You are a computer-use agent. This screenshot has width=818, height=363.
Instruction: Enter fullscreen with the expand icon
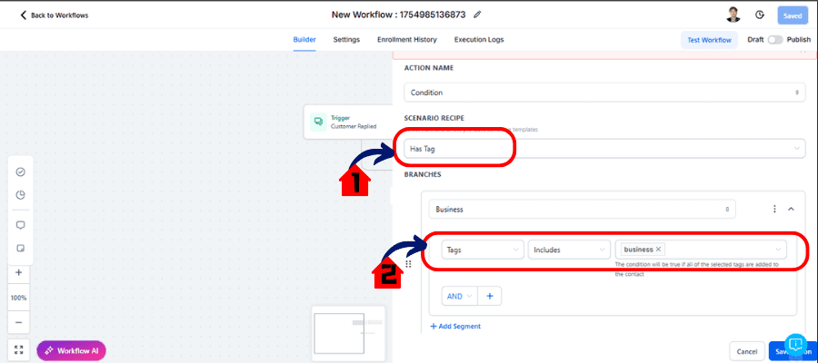[19, 349]
